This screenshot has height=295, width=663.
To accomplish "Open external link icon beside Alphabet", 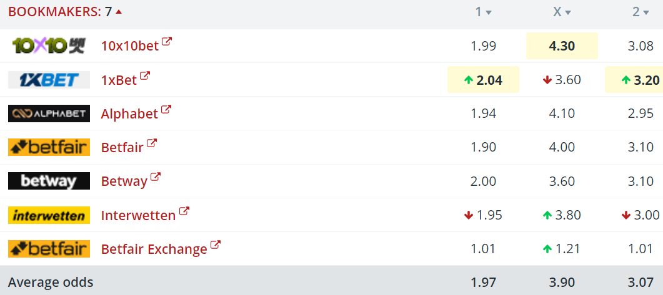I will [166, 110].
